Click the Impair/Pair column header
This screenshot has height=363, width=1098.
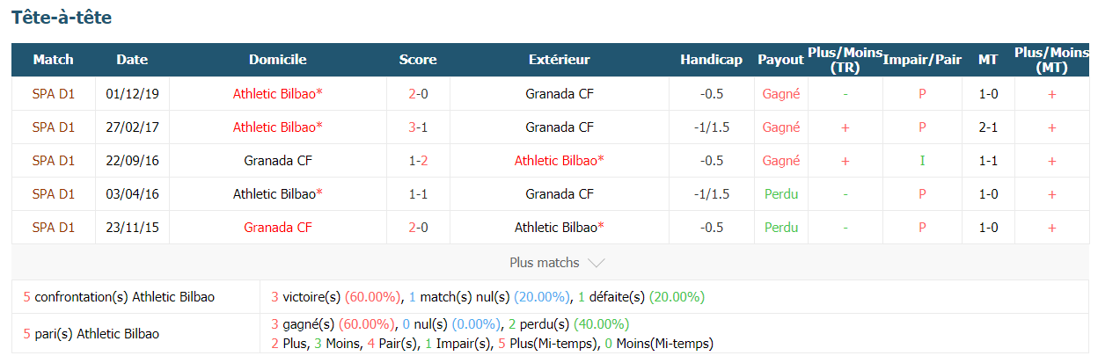(923, 60)
